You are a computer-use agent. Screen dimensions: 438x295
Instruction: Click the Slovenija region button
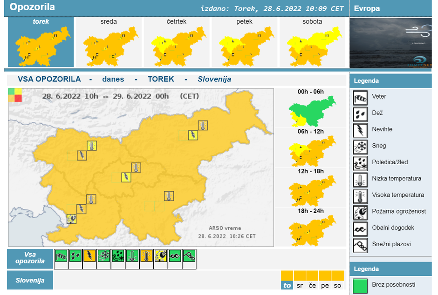click(x=30, y=280)
